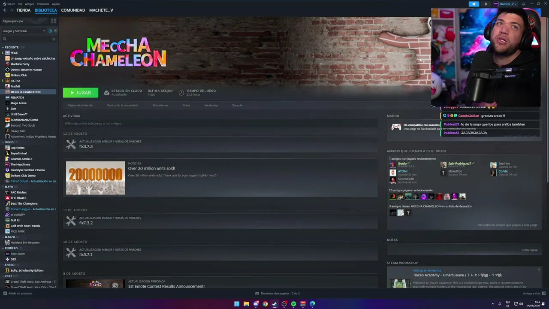Open the Ayuda menu

click(x=56, y=4)
